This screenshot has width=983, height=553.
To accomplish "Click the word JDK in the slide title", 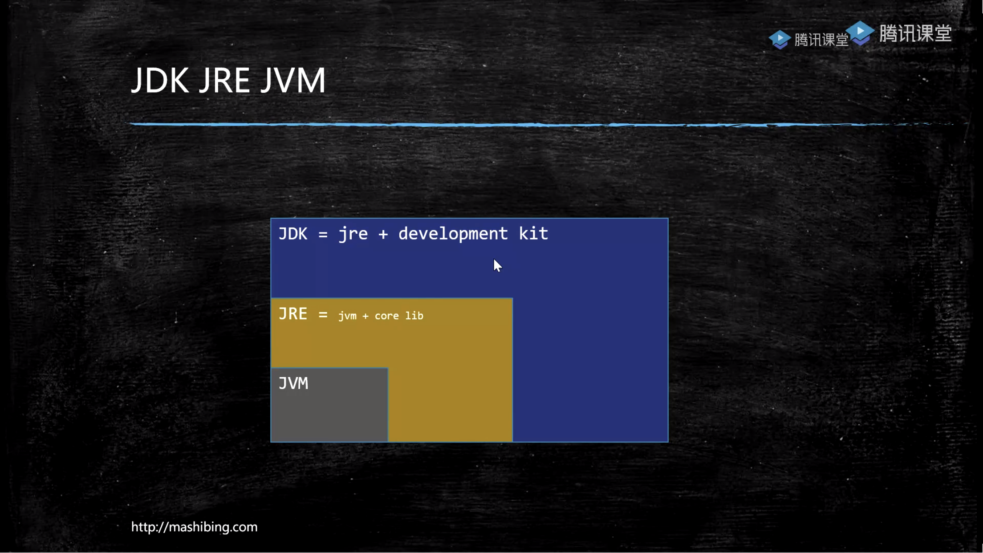I will click(x=160, y=81).
